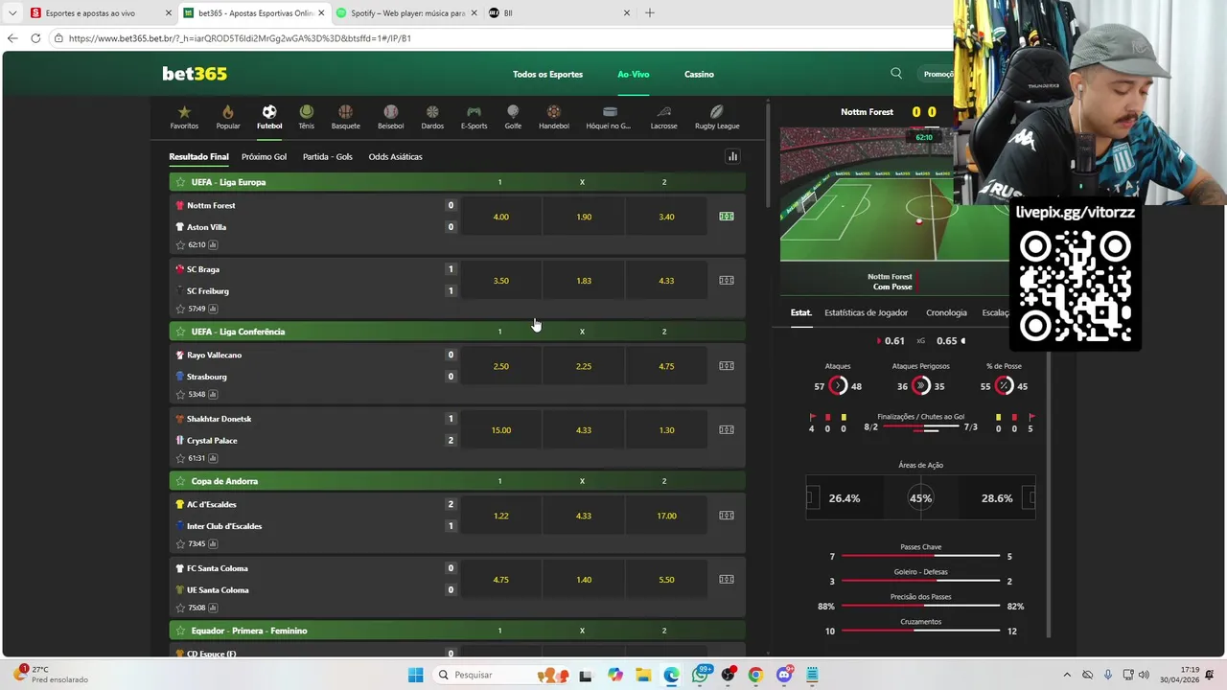
Task: Favorite the Nottm Forest vs Aston Villa match
Action: pyautogui.click(x=180, y=245)
